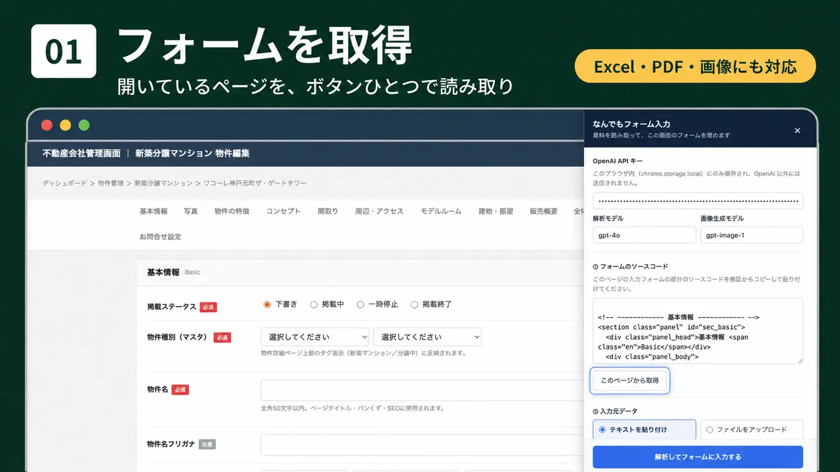Go to the 周辺・アクセス tab

379,211
